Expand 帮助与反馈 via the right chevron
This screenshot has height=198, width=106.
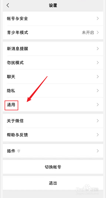pos(98,135)
